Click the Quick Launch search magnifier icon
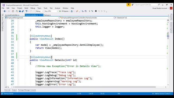Screen dimensions: 174x98 click(x=159, y=5)
